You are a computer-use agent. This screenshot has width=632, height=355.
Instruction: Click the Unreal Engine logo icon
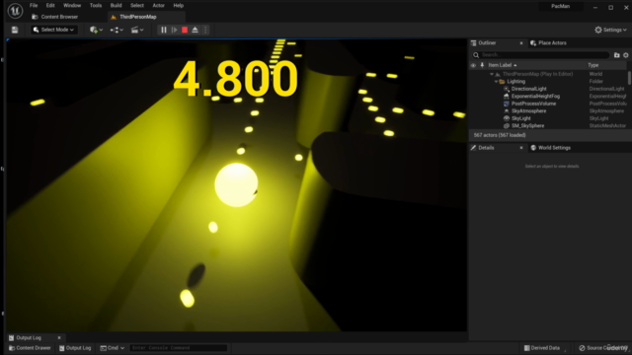[x=15, y=11]
